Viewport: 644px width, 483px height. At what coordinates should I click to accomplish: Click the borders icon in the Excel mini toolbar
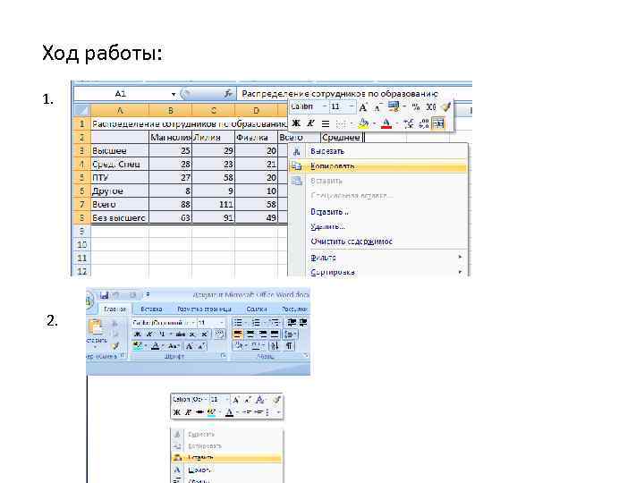341,123
